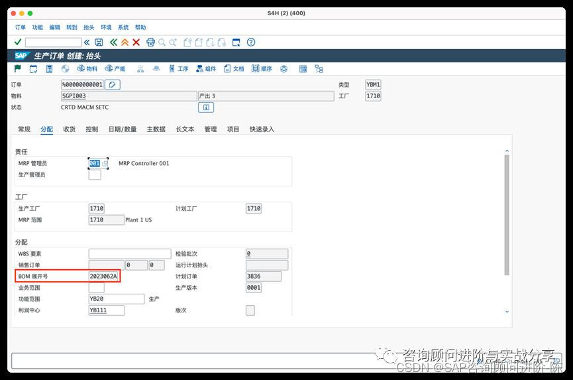Click the green double-chevron Back icon
This screenshot has height=380, width=573.
pos(114,42)
